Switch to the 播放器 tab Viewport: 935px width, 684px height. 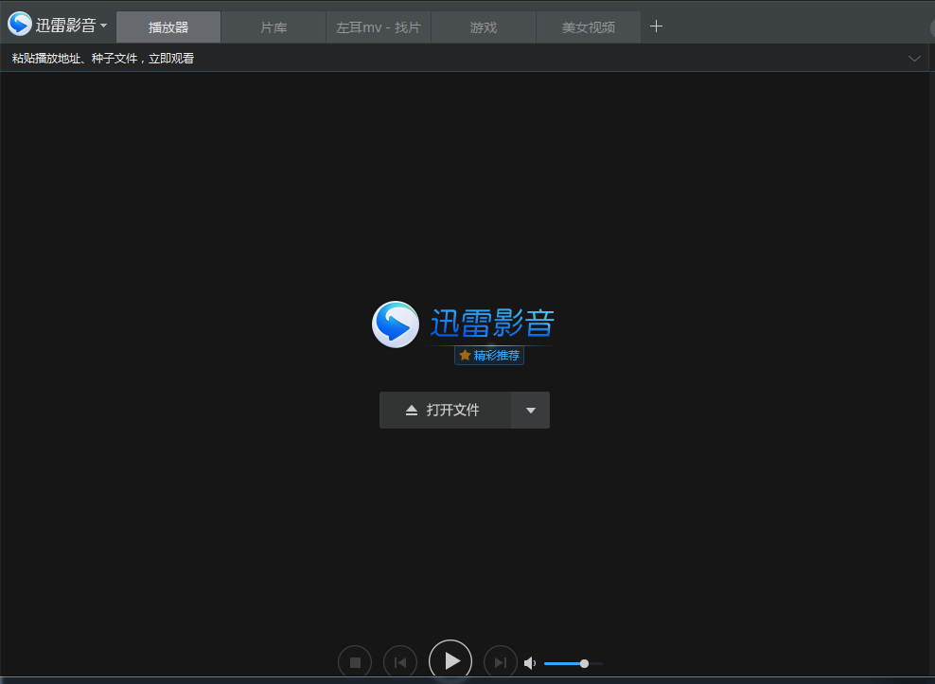(x=168, y=26)
